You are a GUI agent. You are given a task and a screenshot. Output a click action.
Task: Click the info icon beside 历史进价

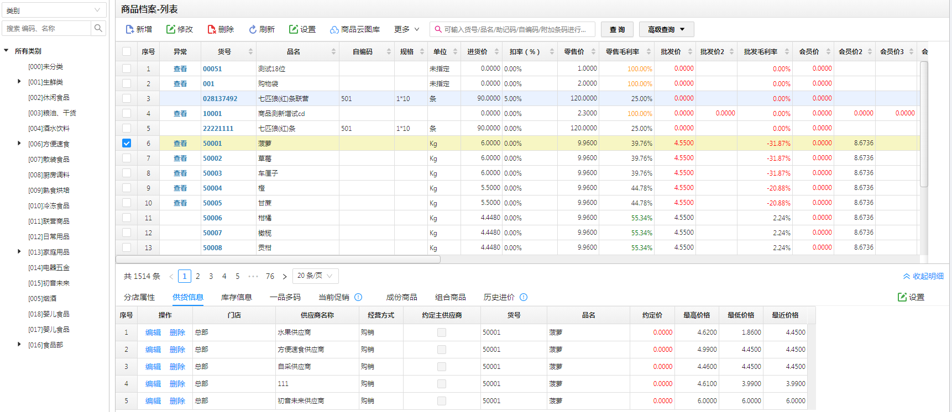(524, 297)
